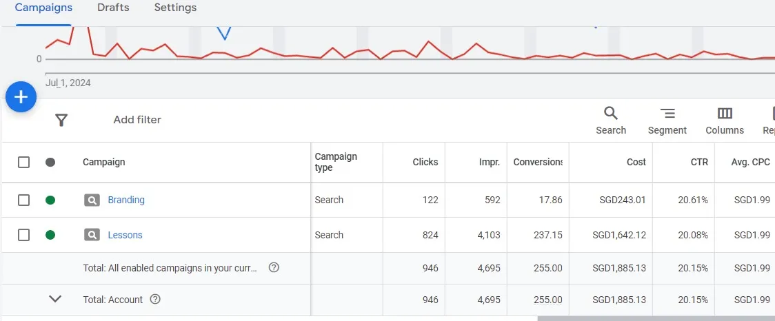Open the green status dropdown for Lessons
The image size is (775, 321).
[x=50, y=235]
